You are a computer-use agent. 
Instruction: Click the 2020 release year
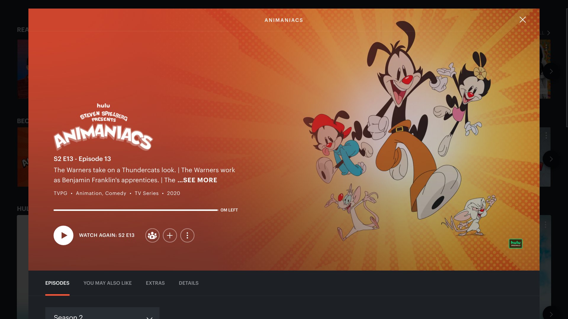(x=173, y=193)
